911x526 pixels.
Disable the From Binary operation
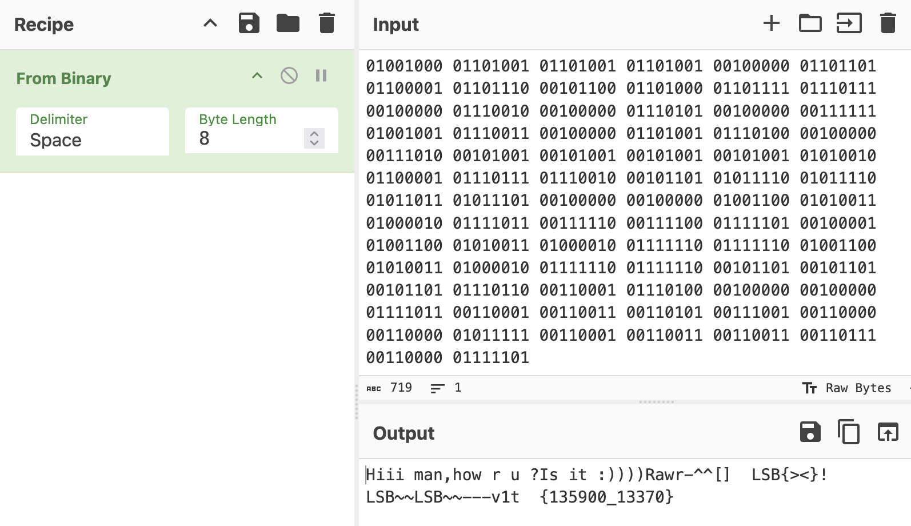point(289,75)
